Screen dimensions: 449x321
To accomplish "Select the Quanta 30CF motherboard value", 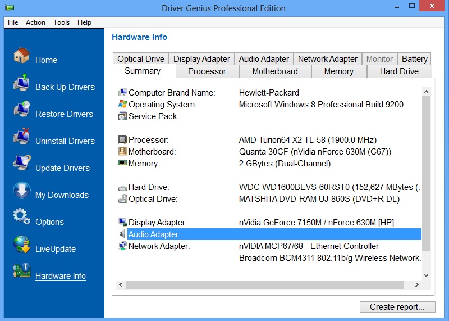I will (x=315, y=151).
